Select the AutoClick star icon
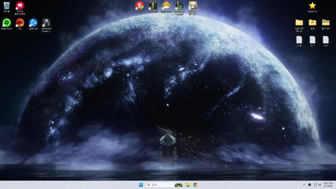This screenshot has height=189, width=336. [x=312, y=6]
